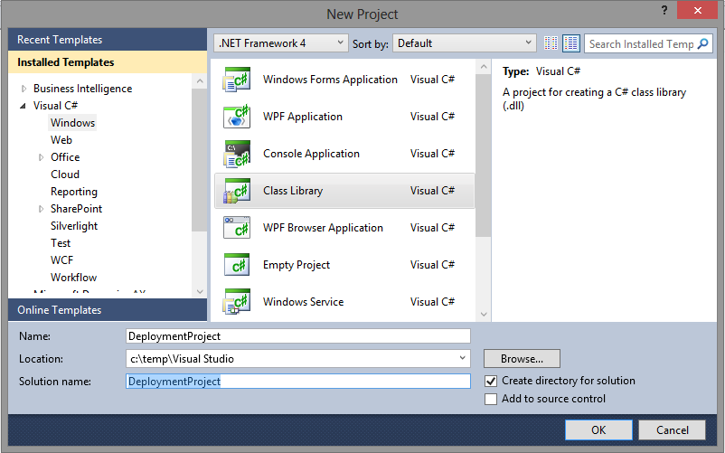This screenshot has height=453, width=725.
Task: Click the template list scrollbar thumb
Action: 483,156
